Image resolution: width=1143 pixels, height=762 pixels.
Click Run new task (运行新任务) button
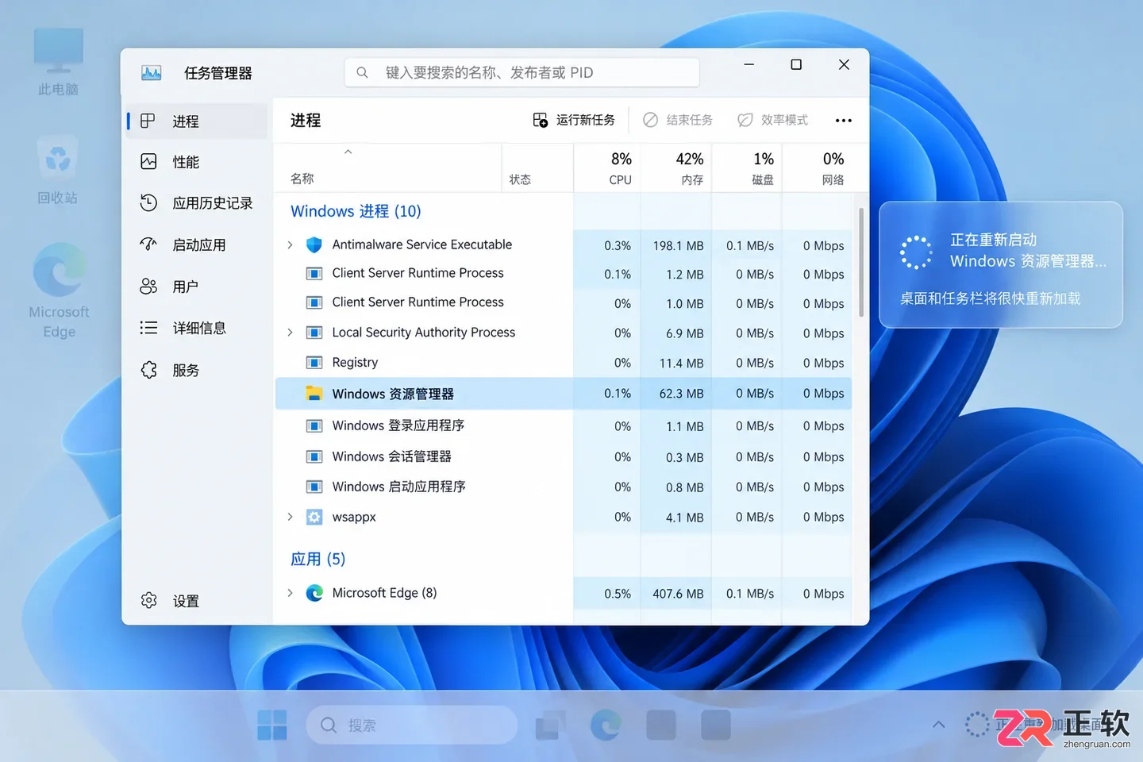(x=574, y=120)
